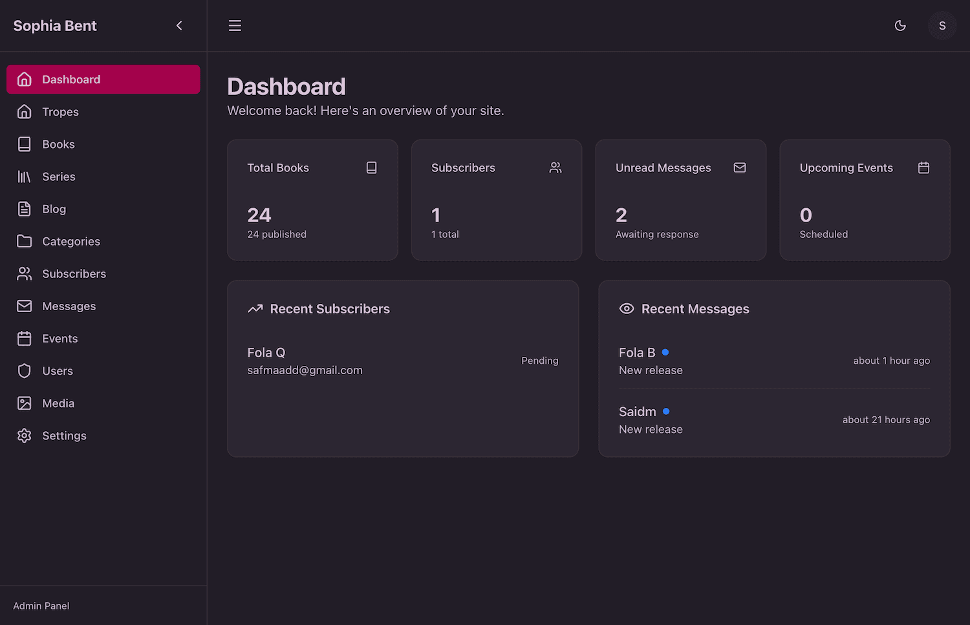Open the Tropes menu item

60,112
